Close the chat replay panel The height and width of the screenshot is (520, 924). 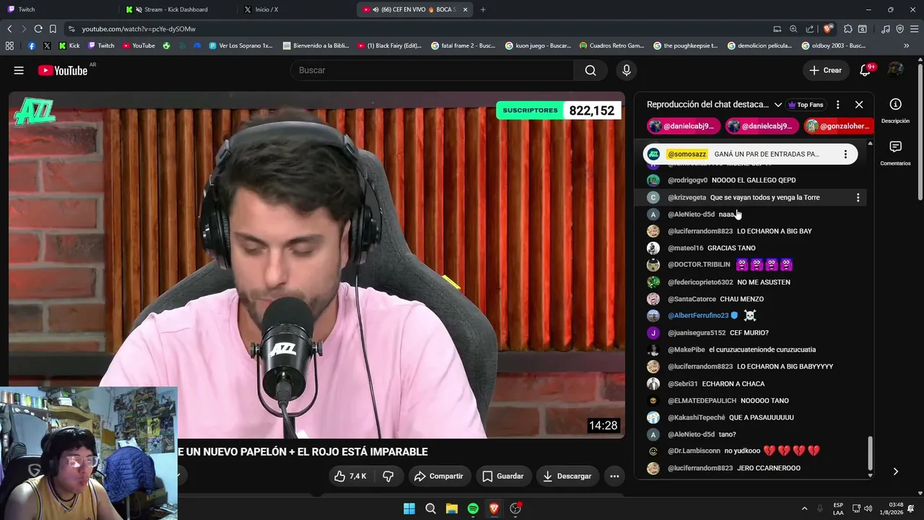tap(859, 105)
